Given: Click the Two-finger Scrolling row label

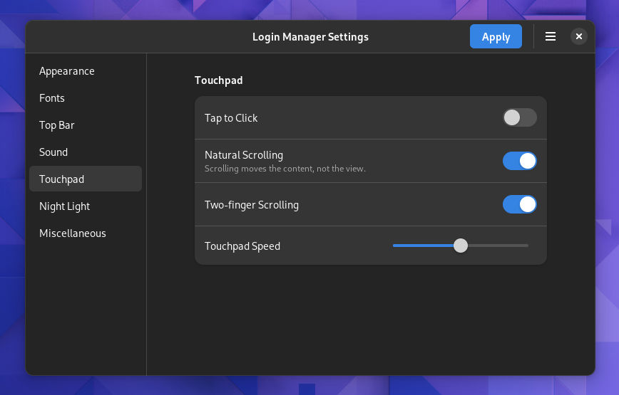Looking at the screenshot, I should [252, 205].
